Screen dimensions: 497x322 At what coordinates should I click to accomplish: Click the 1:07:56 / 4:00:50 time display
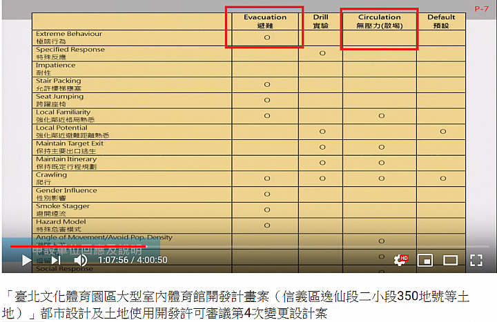point(133,260)
